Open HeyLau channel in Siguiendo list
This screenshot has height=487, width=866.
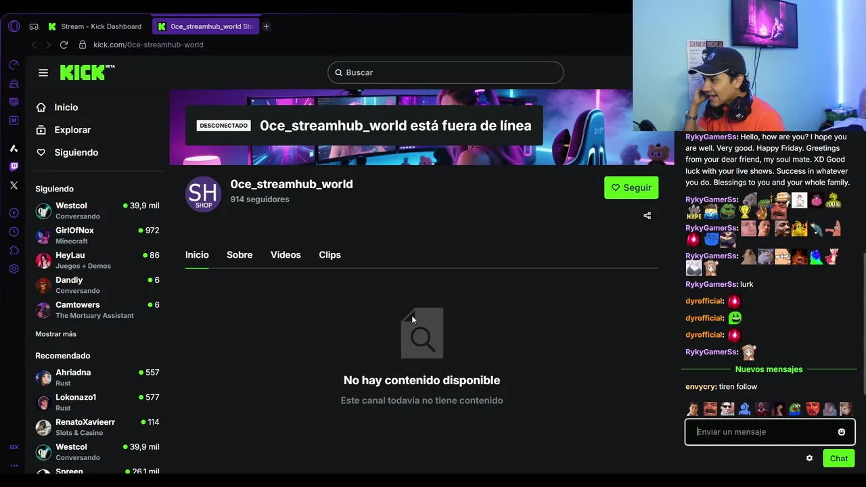(x=97, y=260)
